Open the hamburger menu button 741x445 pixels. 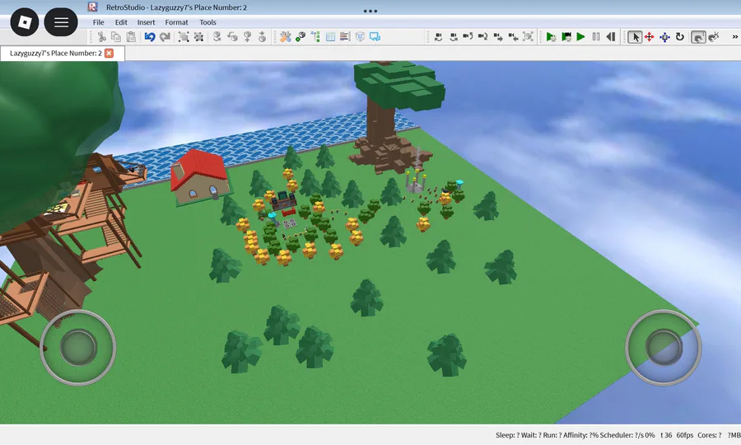click(x=61, y=22)
